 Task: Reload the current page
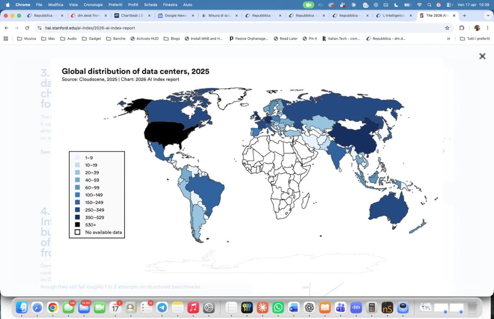pos(27,28)
